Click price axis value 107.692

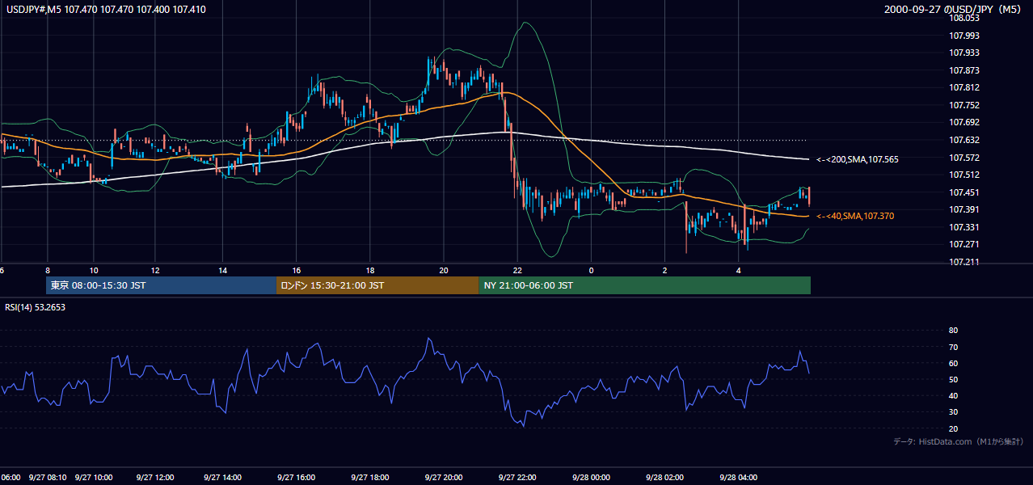(964, 122)
